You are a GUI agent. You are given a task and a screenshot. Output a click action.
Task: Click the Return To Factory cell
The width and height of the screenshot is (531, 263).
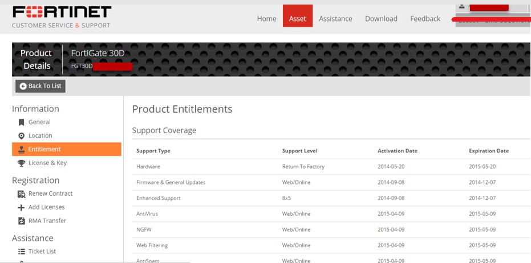click(x=303, y=167)
